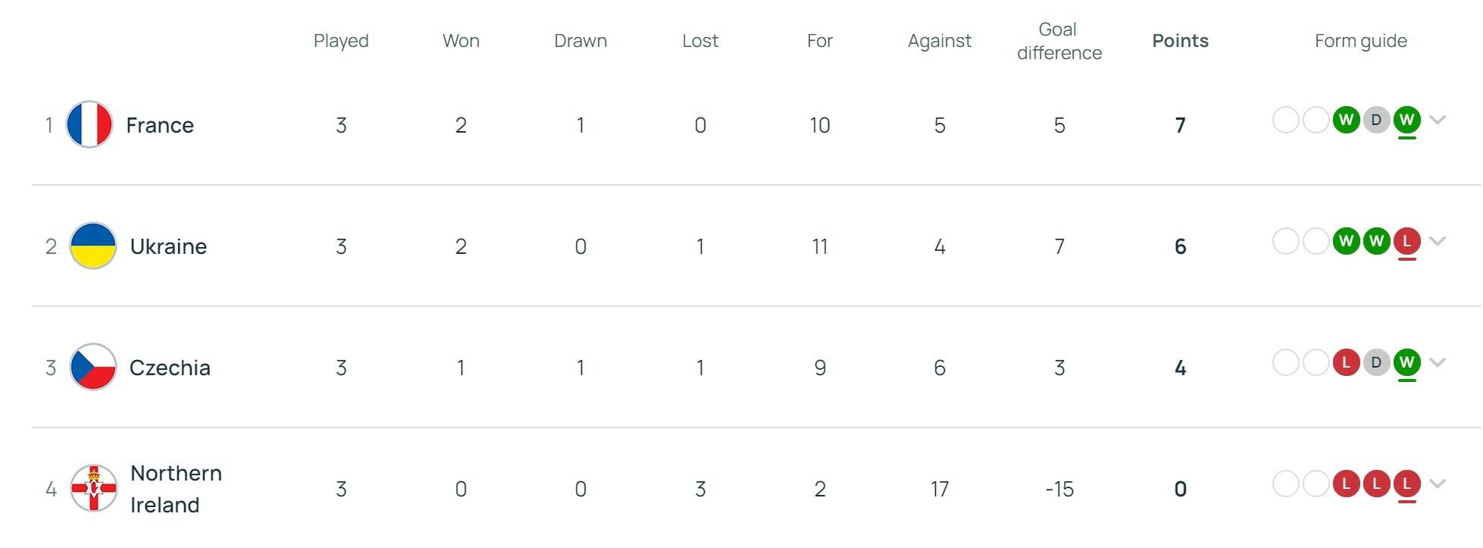Click Ukraine's first empty form circle

pos(1285,241)
